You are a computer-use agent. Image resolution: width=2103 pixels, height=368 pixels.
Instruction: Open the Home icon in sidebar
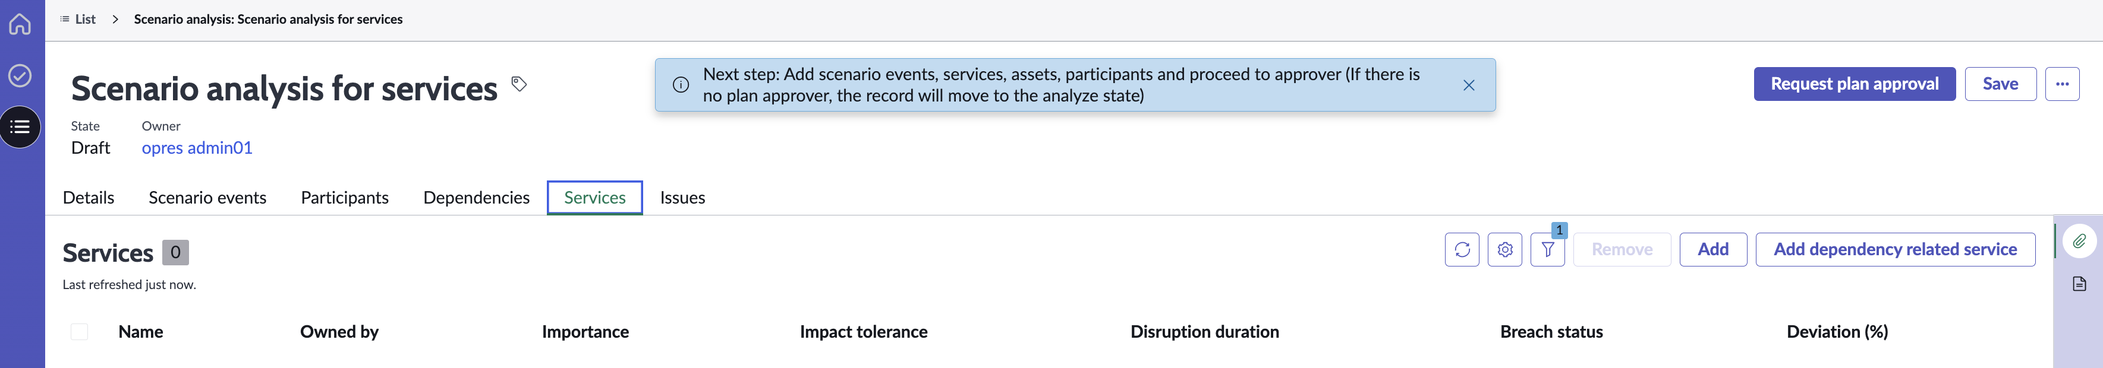20,24
